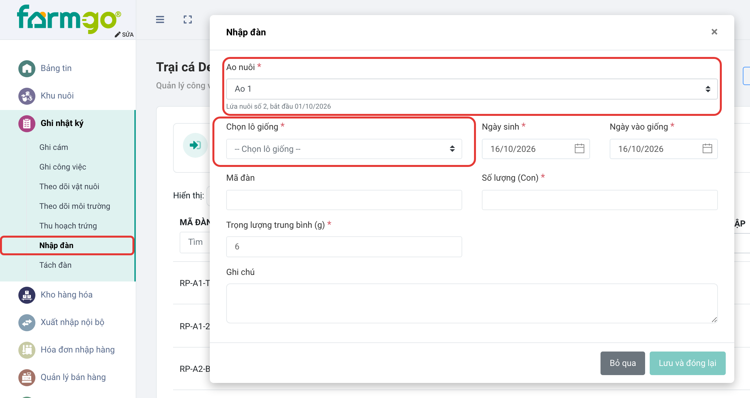Image resolution: width=750 pixels, height=398 pixels.
Task: Open Kho hàng hóa link
Action: 67,295
